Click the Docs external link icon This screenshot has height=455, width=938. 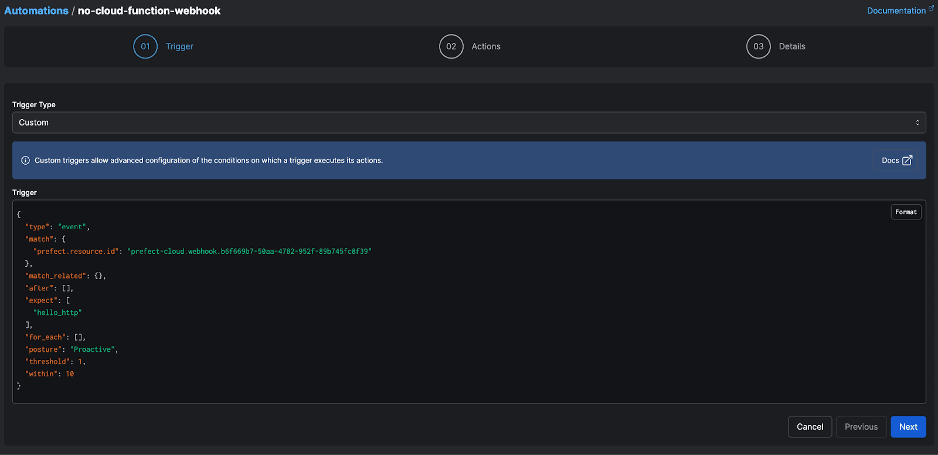click(x=907, y=161)
